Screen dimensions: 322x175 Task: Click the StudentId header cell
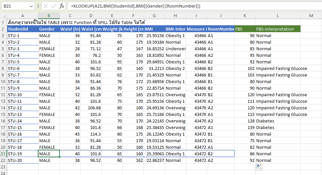[x=23, y=29]
